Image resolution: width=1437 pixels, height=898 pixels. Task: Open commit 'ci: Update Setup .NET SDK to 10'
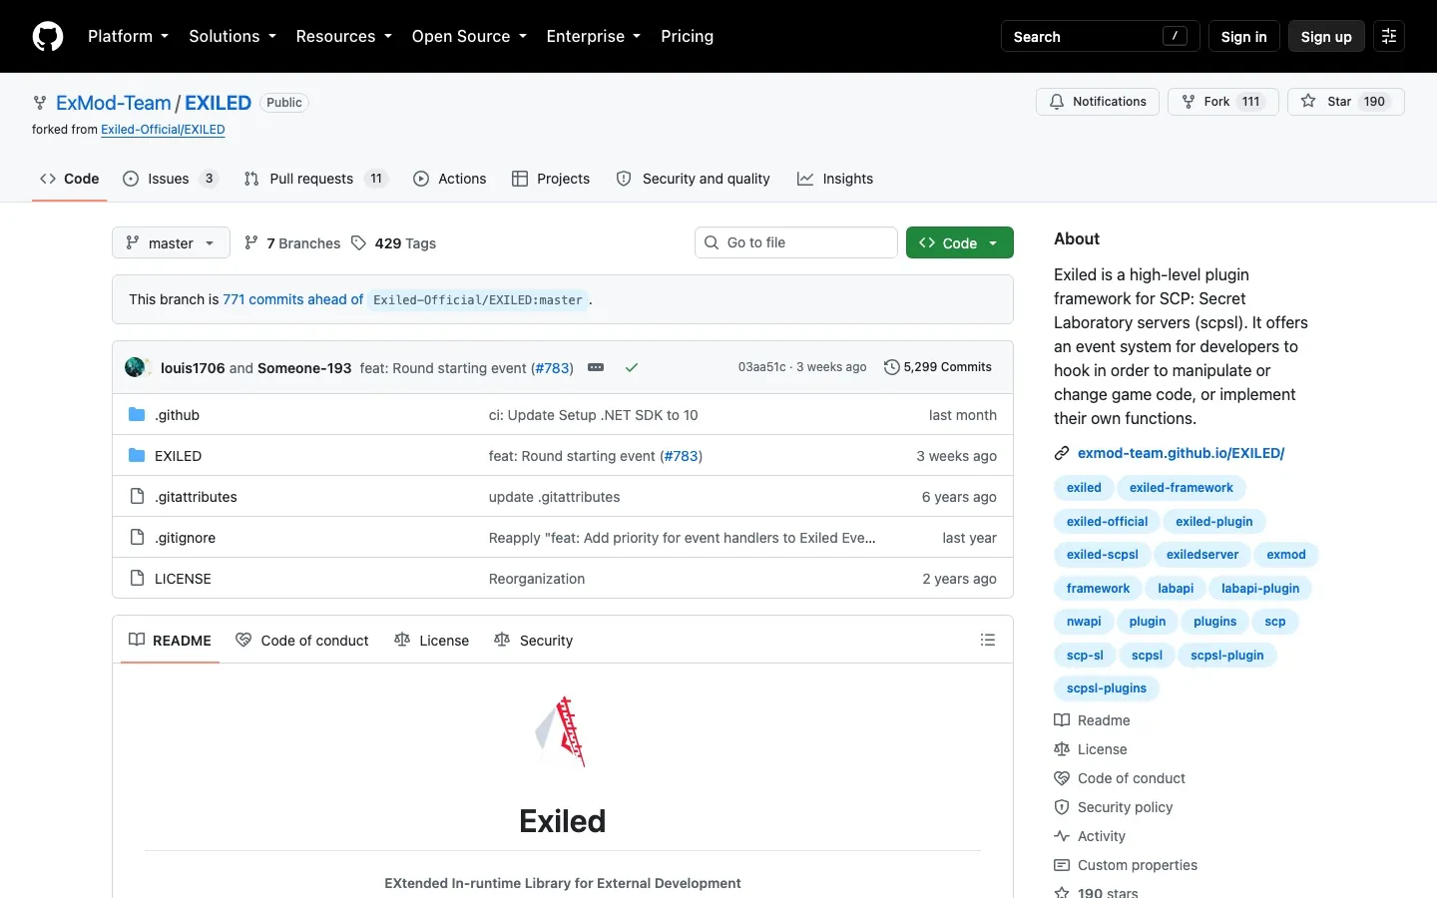594,415
